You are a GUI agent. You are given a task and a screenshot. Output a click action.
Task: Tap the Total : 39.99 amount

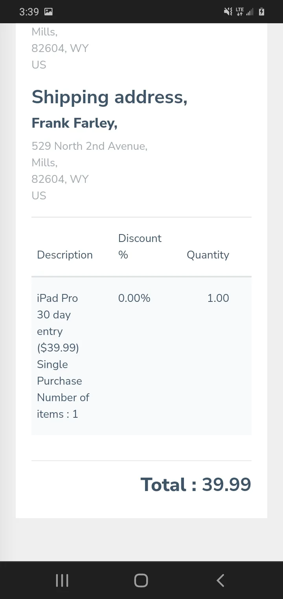coord(196,484)
